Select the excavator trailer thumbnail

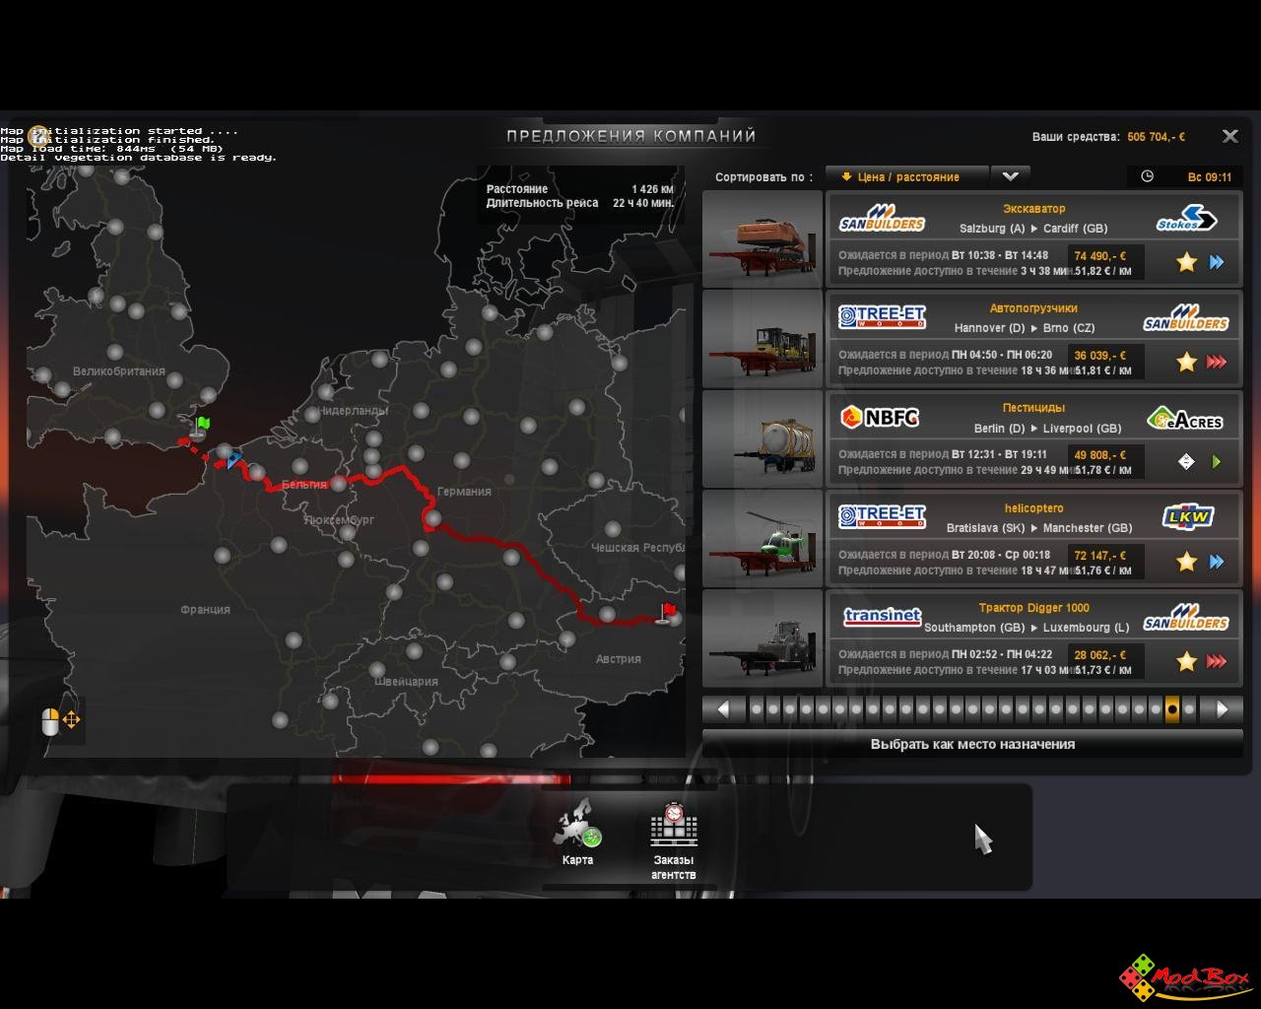pyautogui.click(x=763, y=238)
